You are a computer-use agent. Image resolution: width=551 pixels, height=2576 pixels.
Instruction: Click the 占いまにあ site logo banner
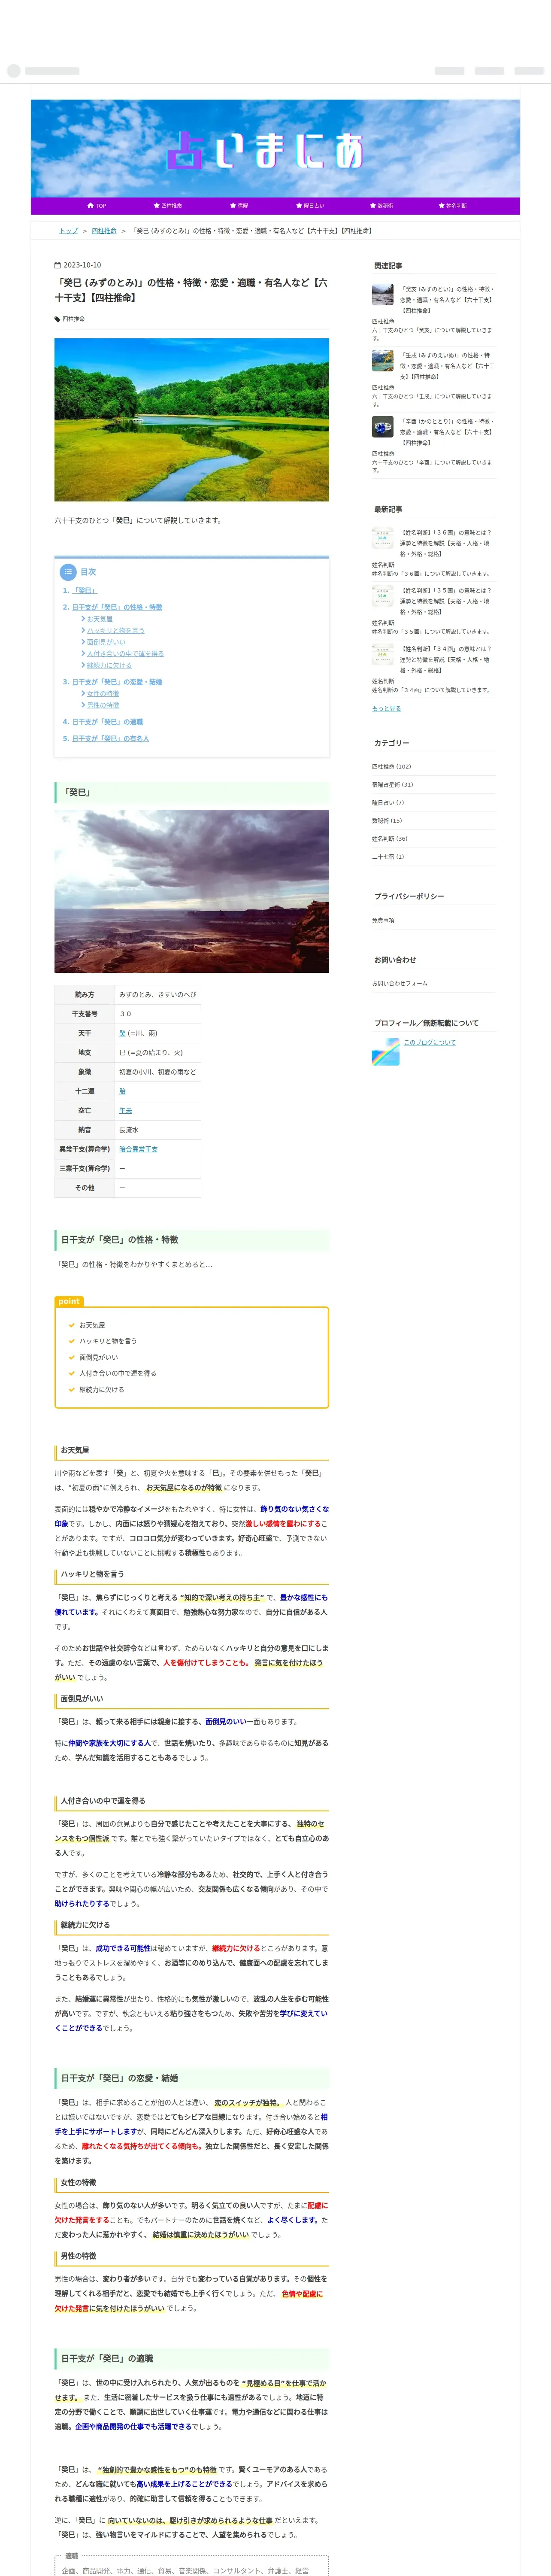[x=275, y=148]
